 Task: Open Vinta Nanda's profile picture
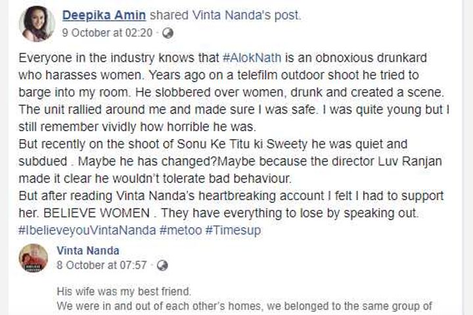point(33,258)
